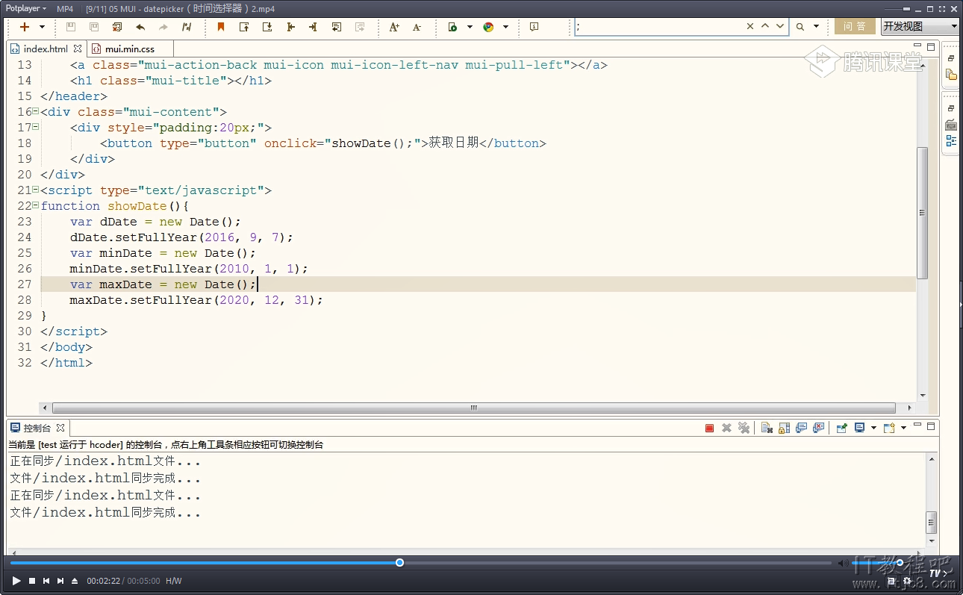This screenshot has height=595, width=963.
Task: Click the magnifier search icon
Action: pyautogui.click(x=800, y=27)
